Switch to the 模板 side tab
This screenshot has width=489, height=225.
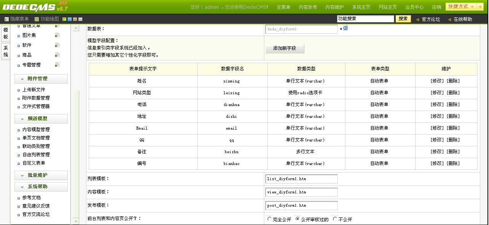(5, 33)
